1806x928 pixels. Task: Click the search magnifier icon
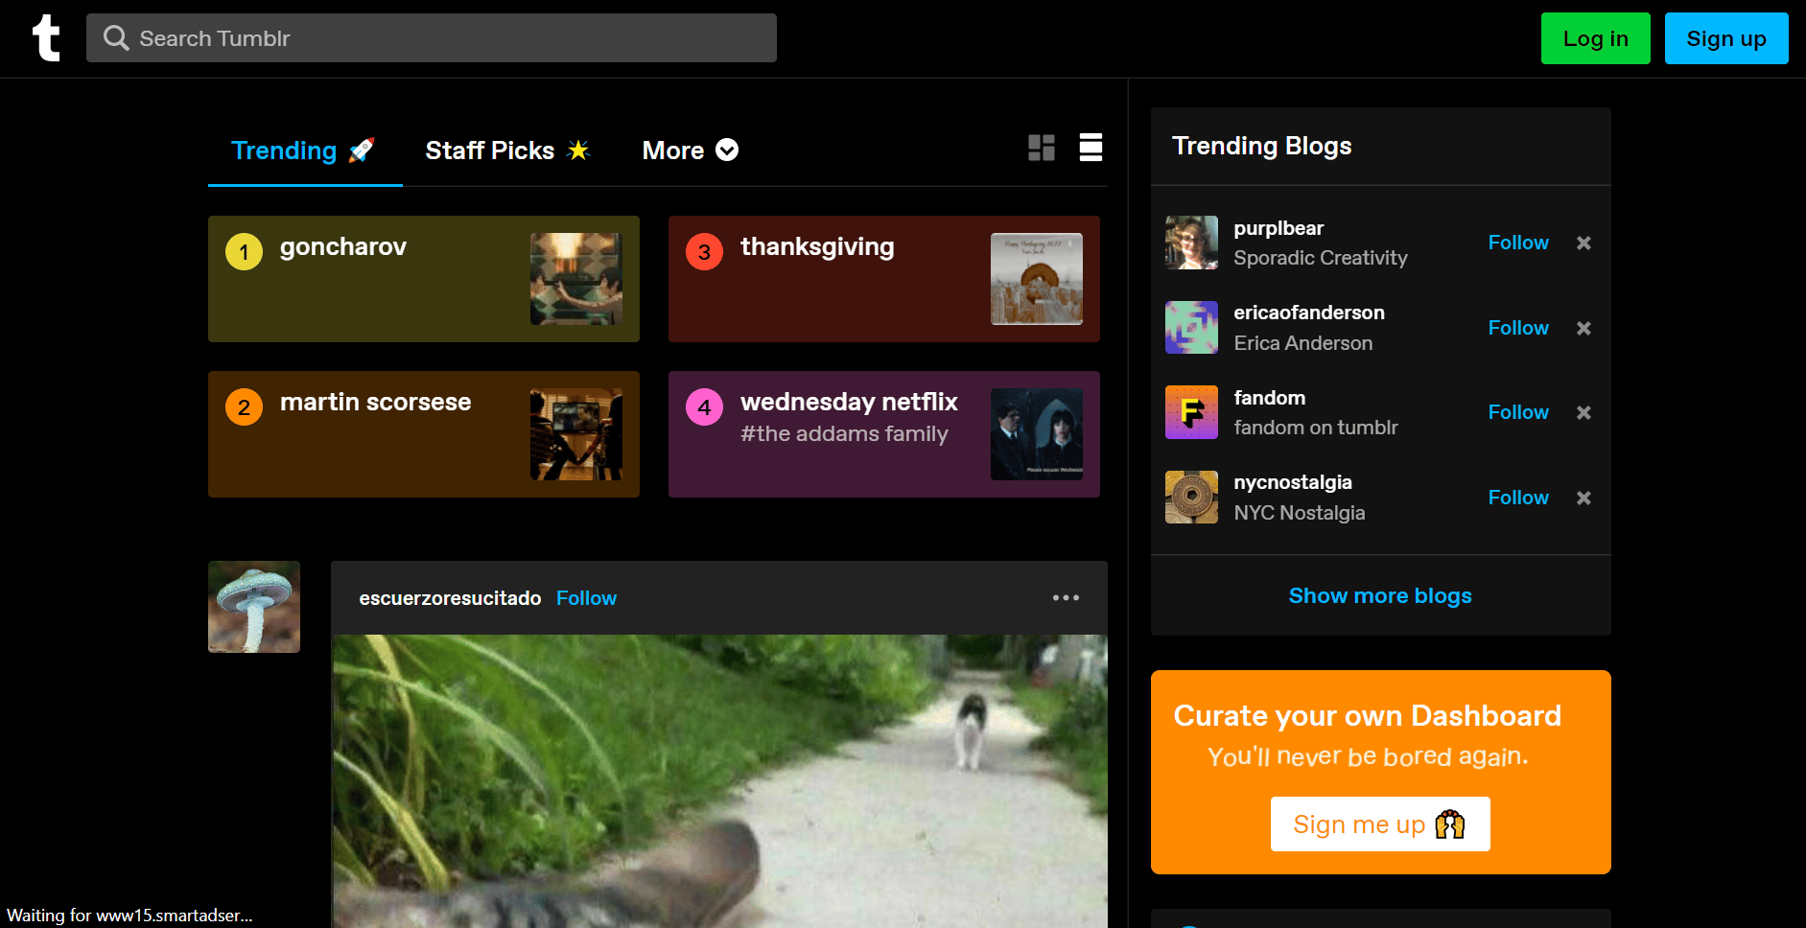click(x=116, y=38)
